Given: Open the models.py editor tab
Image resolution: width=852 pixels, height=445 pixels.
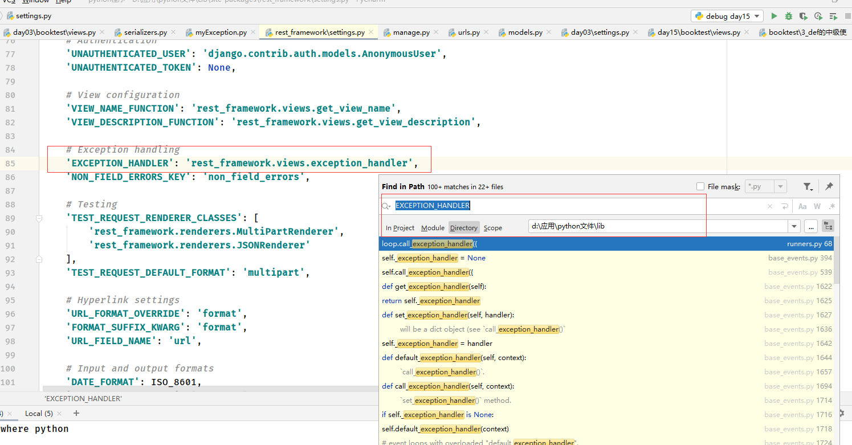Looking at the screenshot, I should point(525,32).
